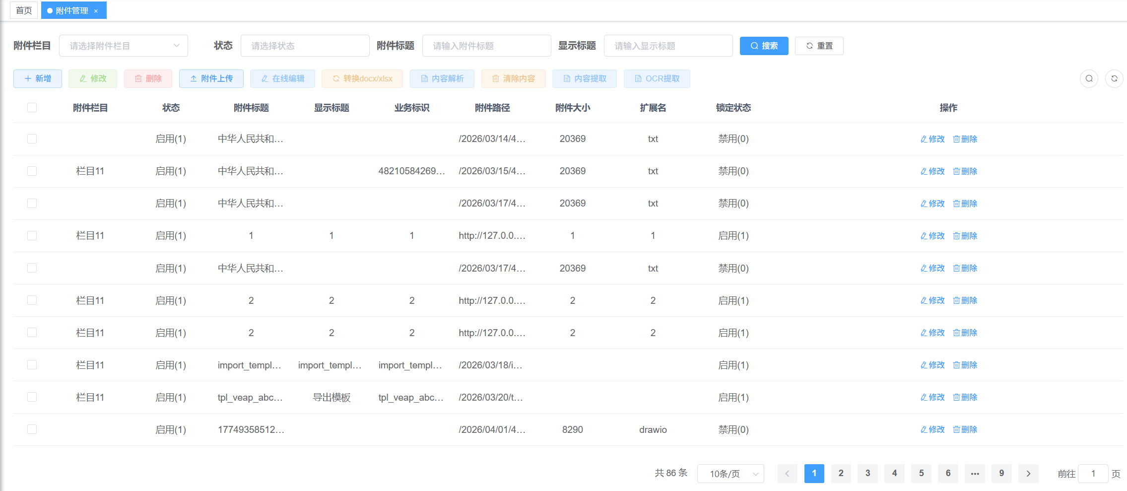Click the 重置 reset button
1127x491 pixels.
tap(819, 46)
